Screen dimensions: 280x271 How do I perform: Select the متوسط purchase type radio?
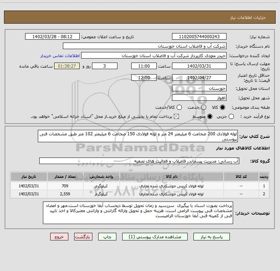pos(210,116)
